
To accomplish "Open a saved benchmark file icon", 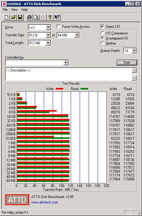I will tap(13, 17).
